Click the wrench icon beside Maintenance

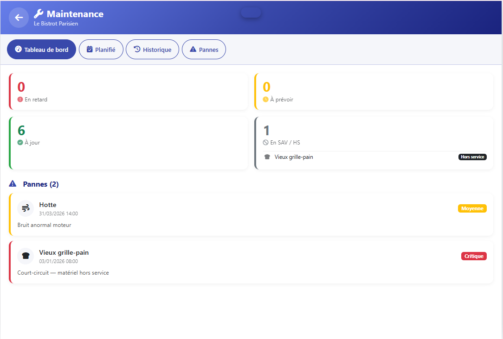pos(39,14)
